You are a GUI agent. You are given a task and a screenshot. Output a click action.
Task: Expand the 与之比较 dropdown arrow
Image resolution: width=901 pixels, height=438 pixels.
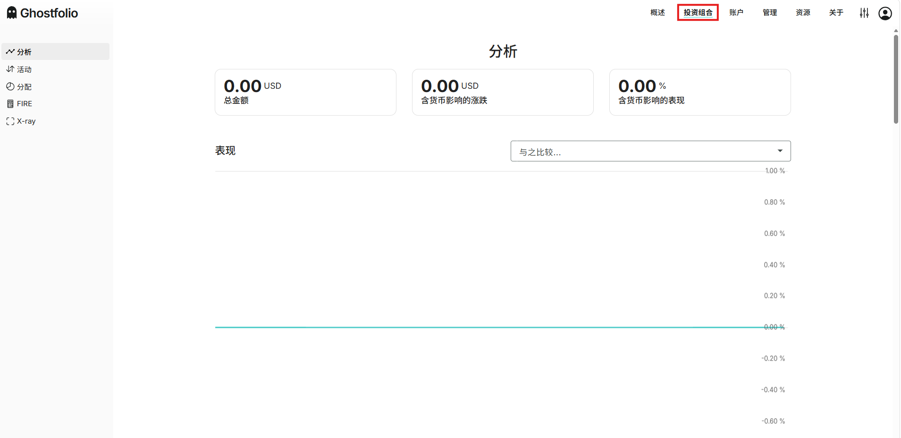780,151
